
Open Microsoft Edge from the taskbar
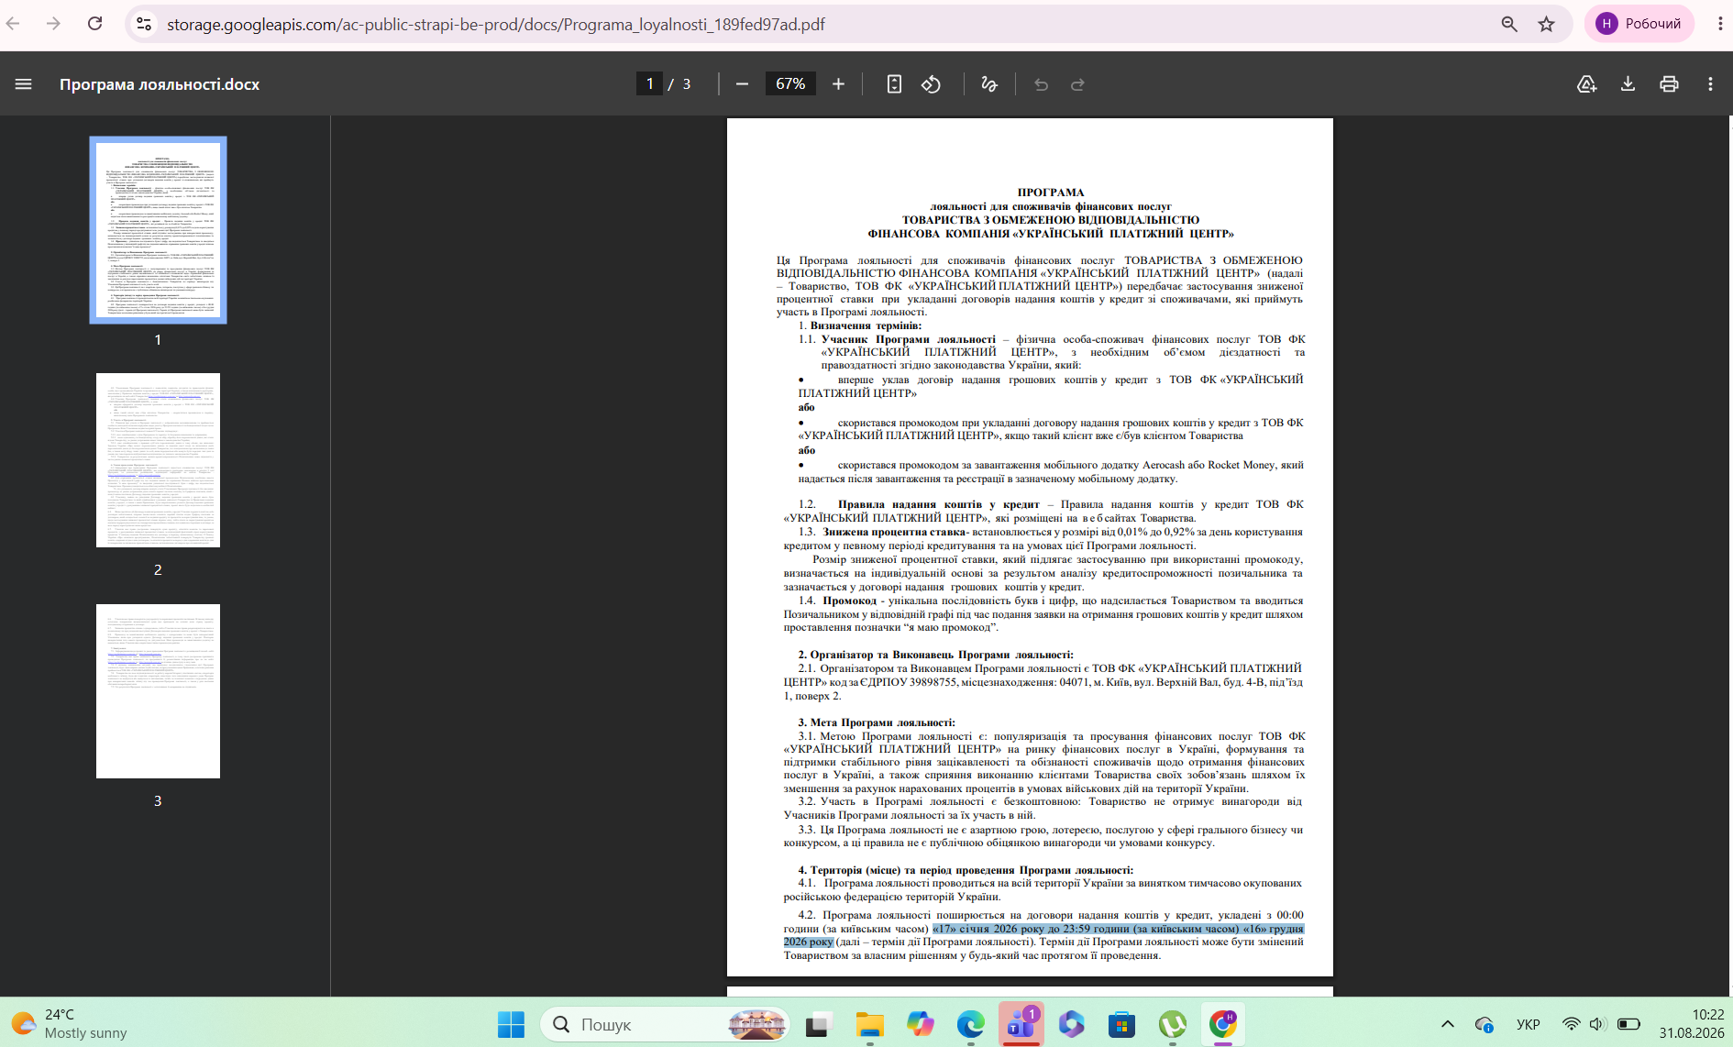(x=970, y=1024)
